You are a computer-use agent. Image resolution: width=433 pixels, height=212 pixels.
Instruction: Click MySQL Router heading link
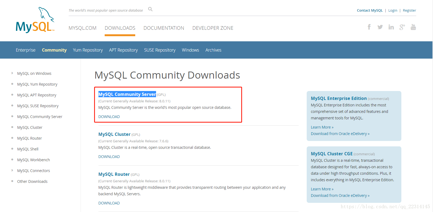point(114,174)
